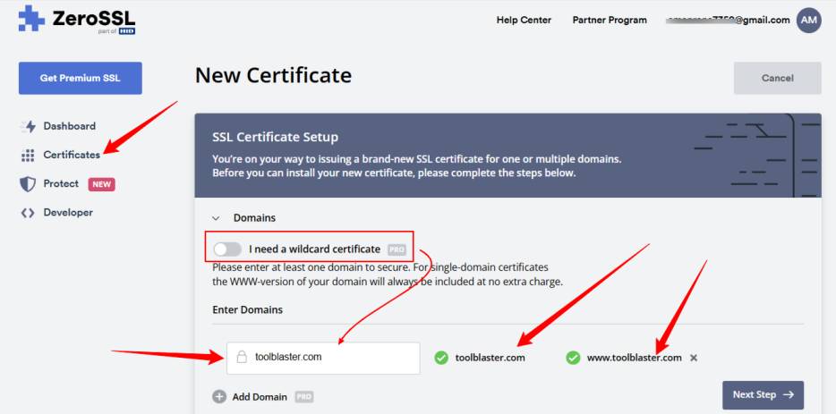Click the Developer code brackets icon
This screenshot has width=836, height=414.
pyautogui.click(x=28, y=213)
